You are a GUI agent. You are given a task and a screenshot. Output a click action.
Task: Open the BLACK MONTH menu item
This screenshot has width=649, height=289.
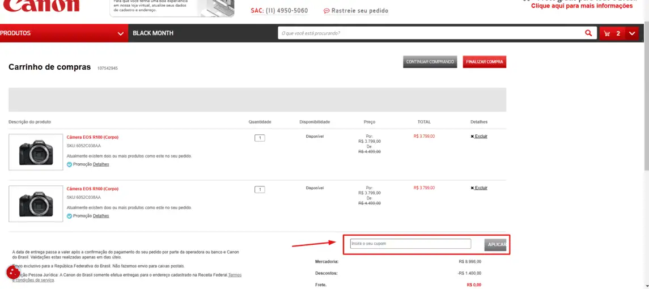click(x=153, y=33)
